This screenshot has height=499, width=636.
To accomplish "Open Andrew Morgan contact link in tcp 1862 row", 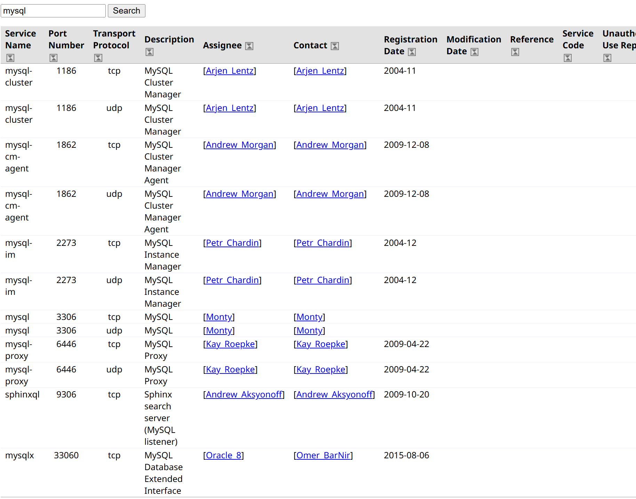I will [x=330, y=145].
